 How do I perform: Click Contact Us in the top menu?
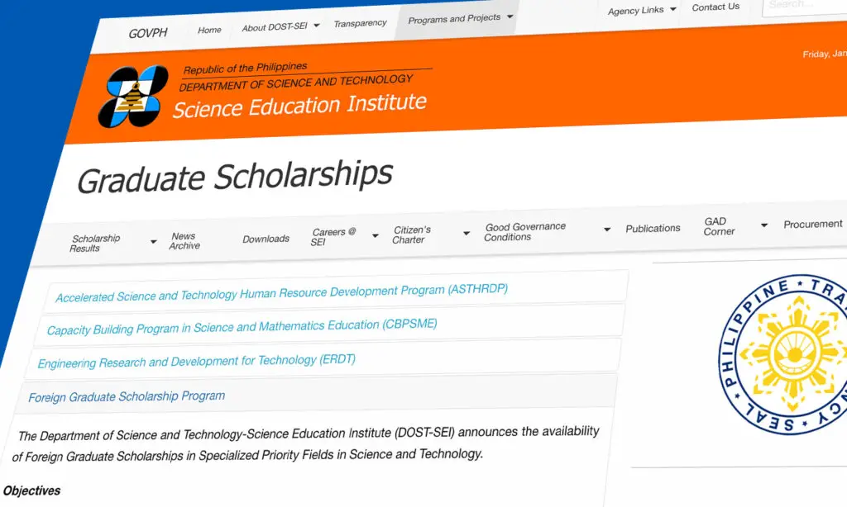pyautogui.click(x=715, y=7)
